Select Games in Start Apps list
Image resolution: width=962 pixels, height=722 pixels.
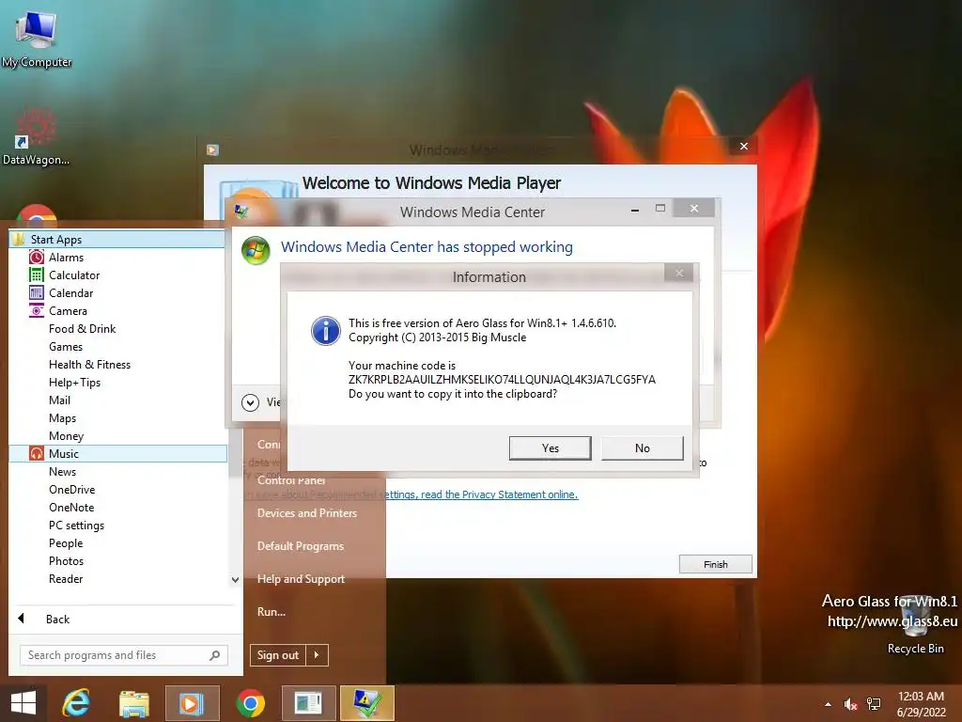click(x=66, y=346)
